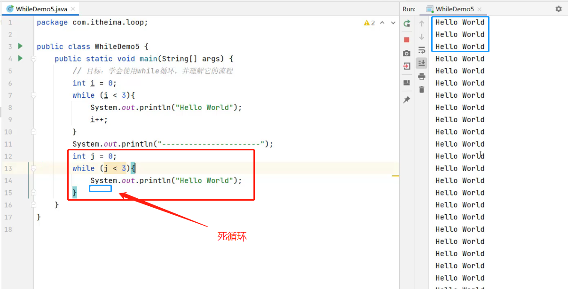Place the cursor on "package com.itheima.loop;"
568x289 pixels.
(x=92, y=22)
